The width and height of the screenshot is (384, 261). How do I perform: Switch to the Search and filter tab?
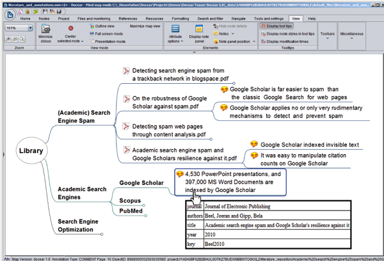click(211, 19)
